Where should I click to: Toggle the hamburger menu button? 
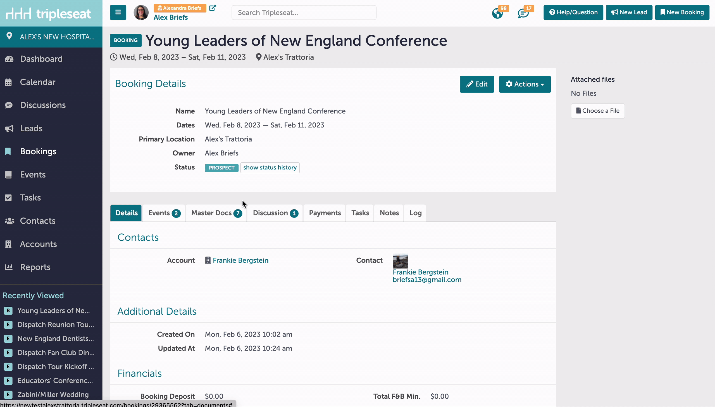(118, 12)
